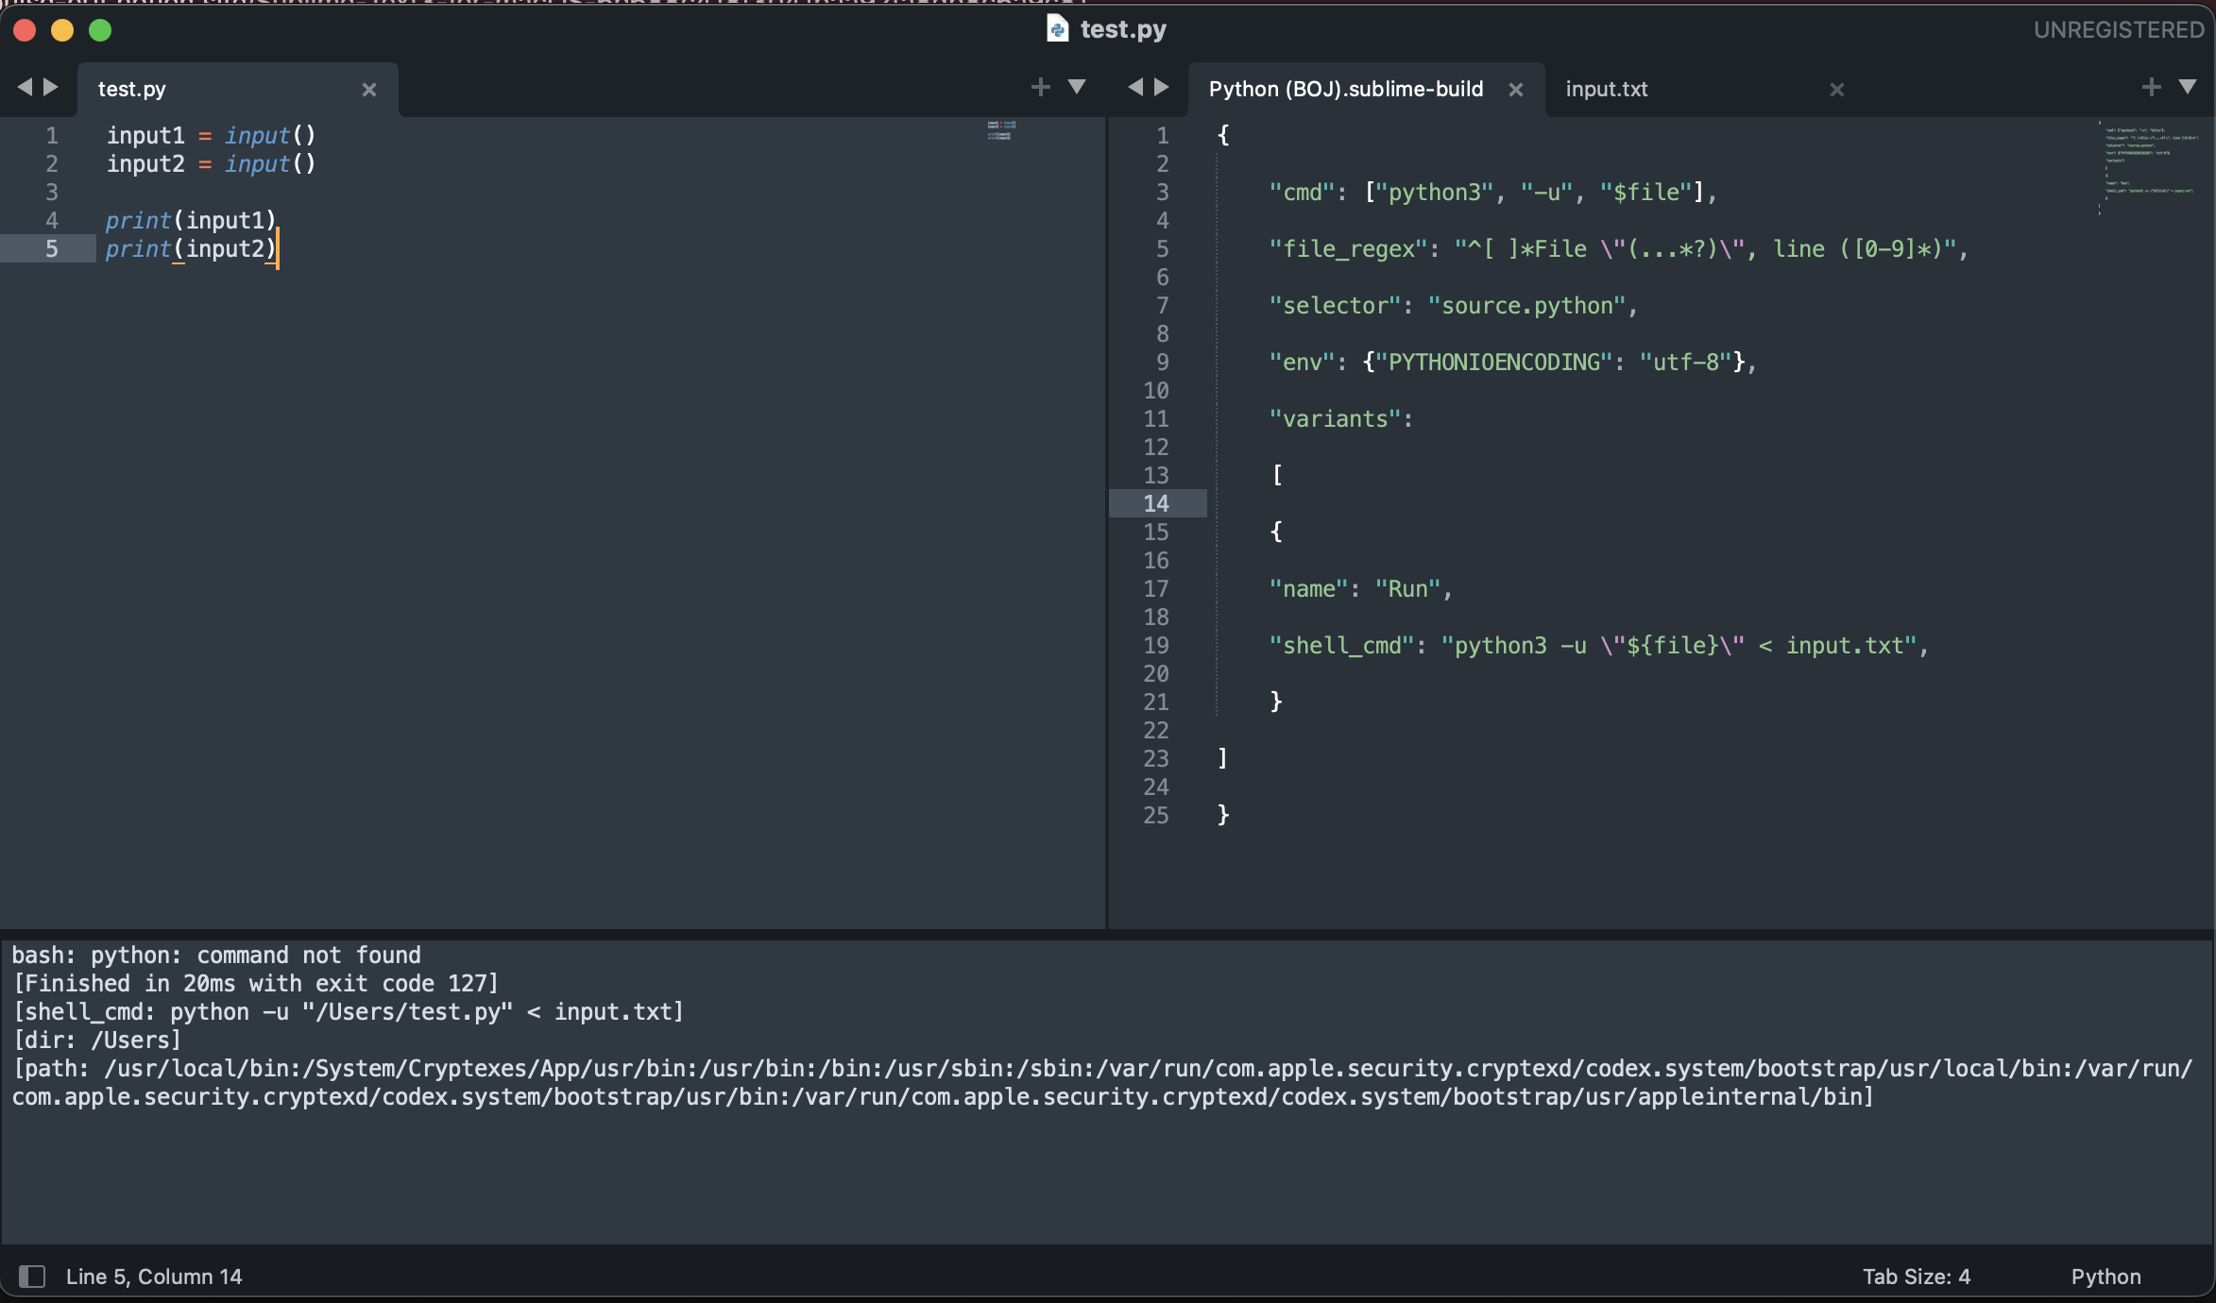Minimize window with yellow button

tap(62, 30)
